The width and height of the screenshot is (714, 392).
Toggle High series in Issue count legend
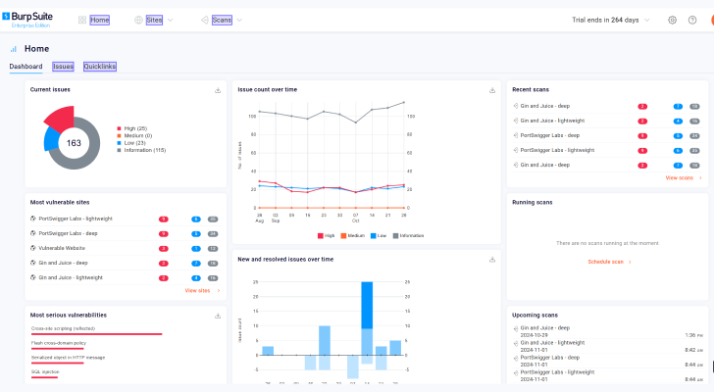[326, 235]
